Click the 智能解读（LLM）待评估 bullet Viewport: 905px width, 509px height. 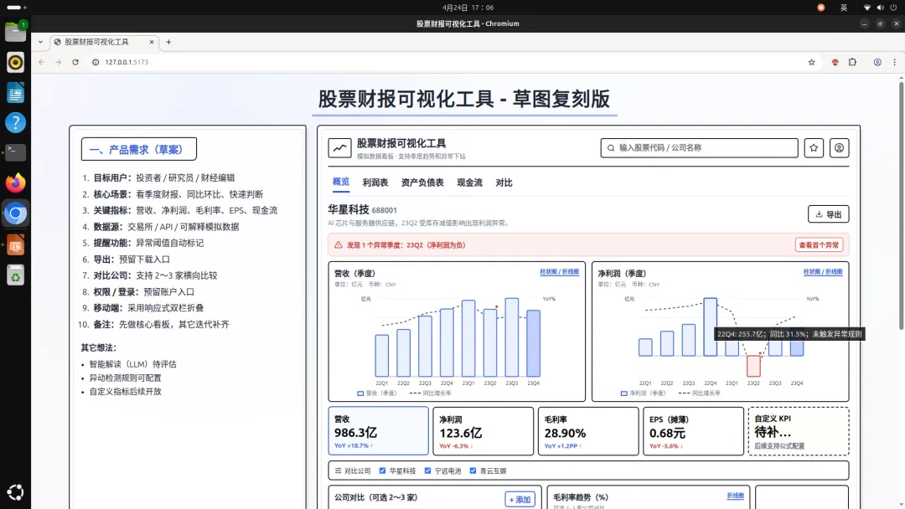point(132,364)
